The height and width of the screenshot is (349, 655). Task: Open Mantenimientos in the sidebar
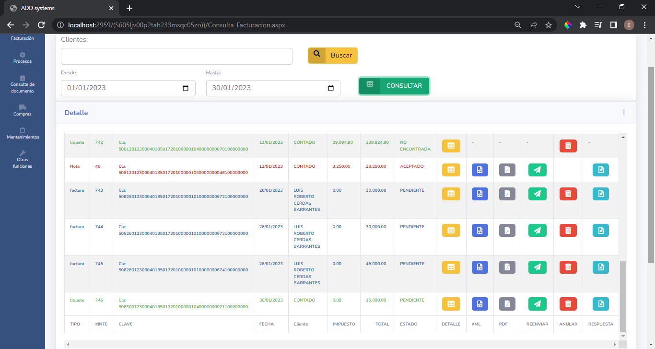pos(23,134)
